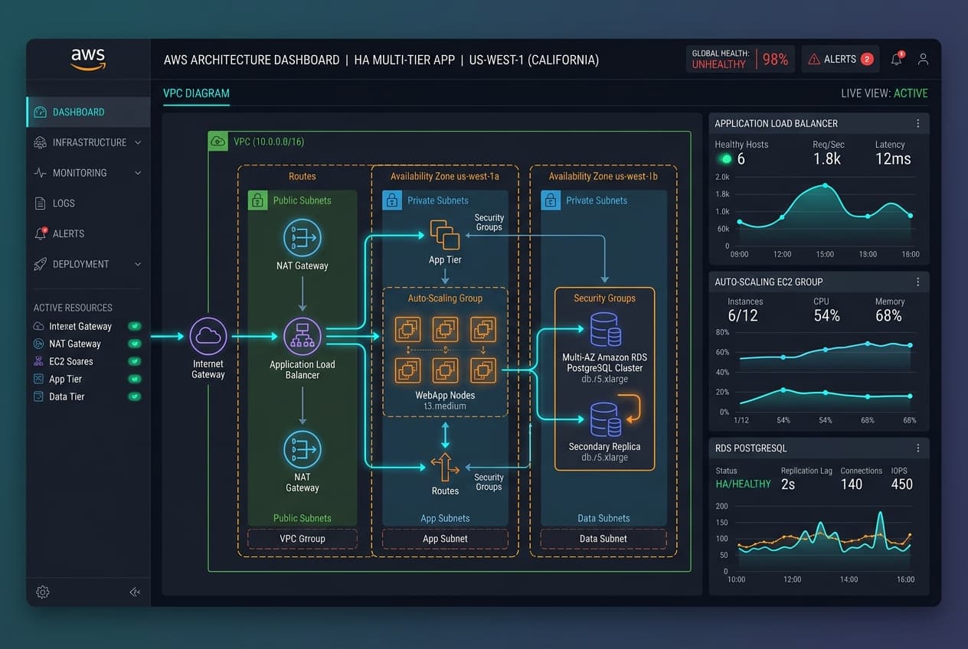Click the IOPS 450 value
This screenshot has width=968, height=649.
(x=902, y=484)
